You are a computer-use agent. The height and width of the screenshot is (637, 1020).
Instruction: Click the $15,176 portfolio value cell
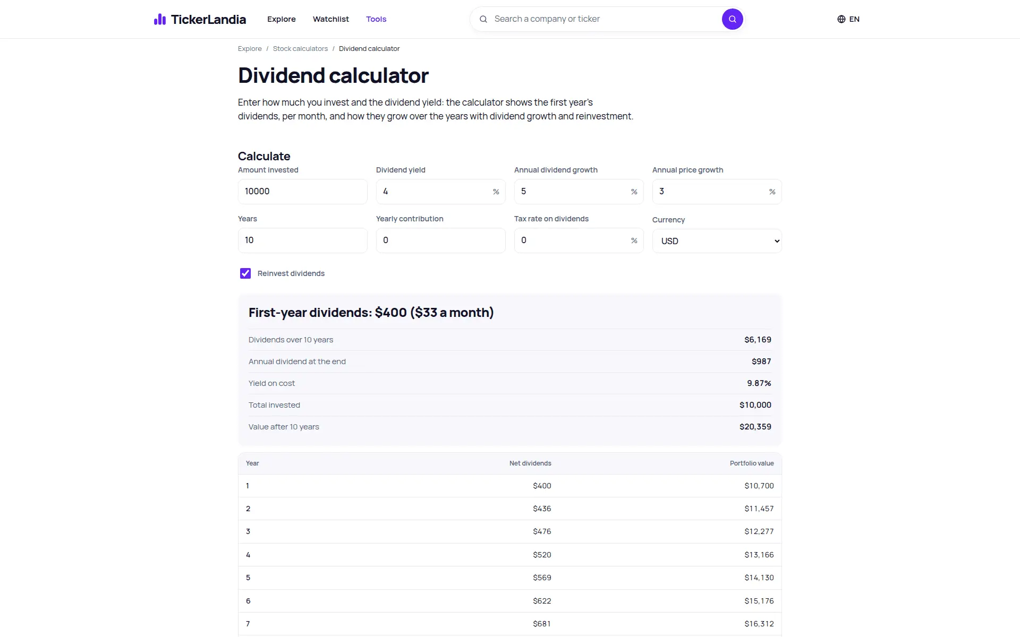coord(759,601)
